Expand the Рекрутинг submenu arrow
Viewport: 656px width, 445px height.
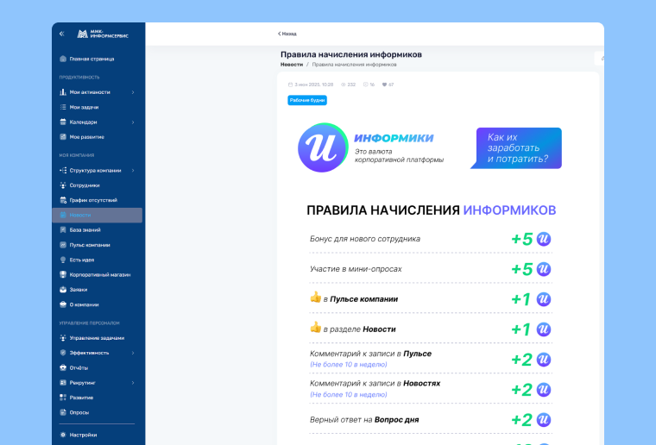pyautogui.click(x=133, y=383)
